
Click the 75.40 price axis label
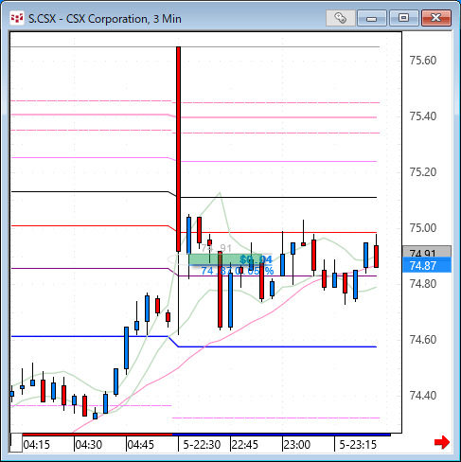(423, 116)
